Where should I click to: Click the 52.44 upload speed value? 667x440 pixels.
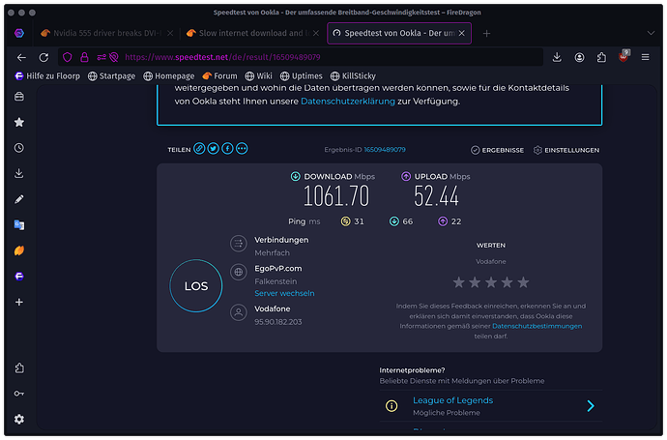tap(436, 196)
